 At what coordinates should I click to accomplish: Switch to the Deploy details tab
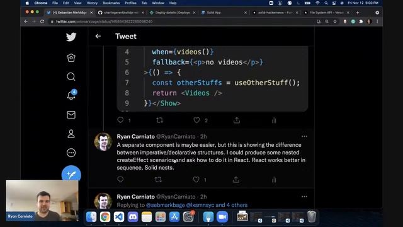coord(173,13)
